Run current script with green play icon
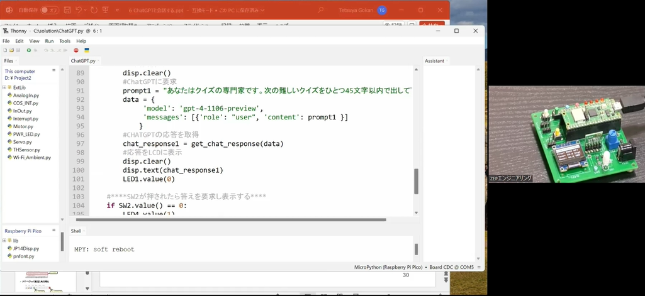645x296 pixels. [29, 50]
